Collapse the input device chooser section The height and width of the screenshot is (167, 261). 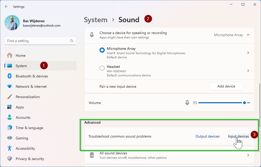click(x=248, y=35)
